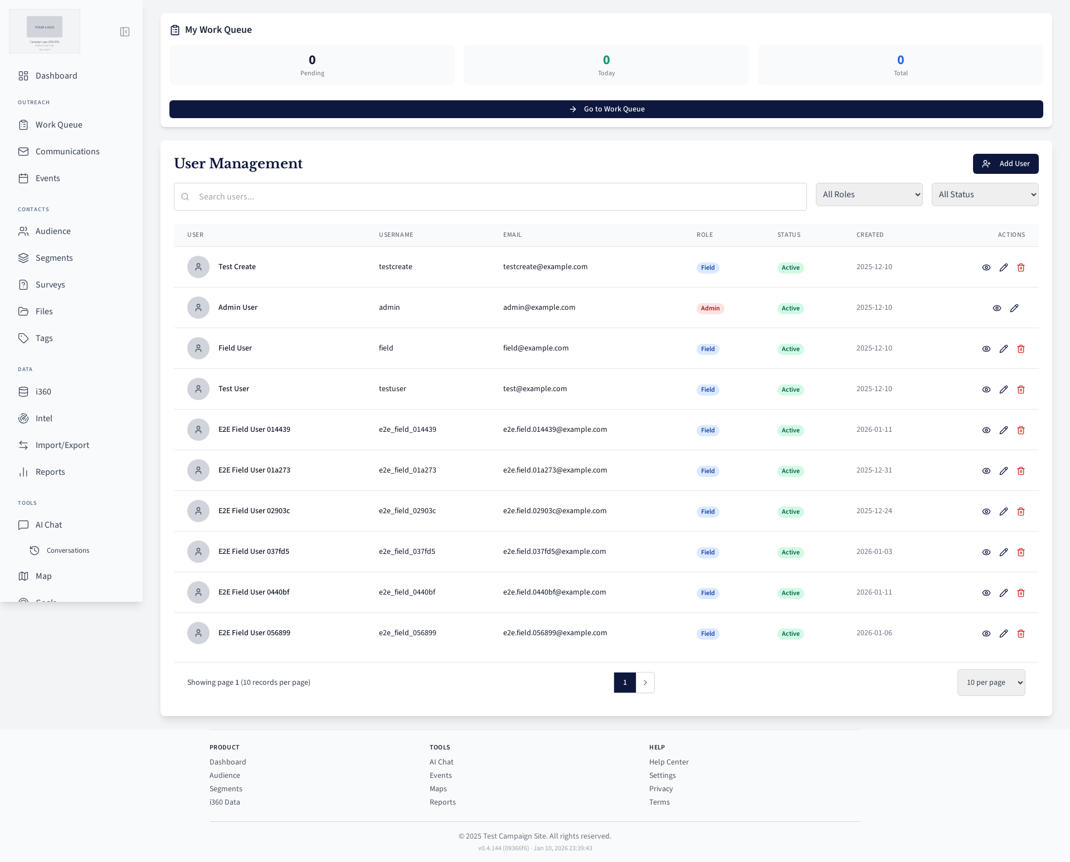Focus the Search users field

pos(490,197)
